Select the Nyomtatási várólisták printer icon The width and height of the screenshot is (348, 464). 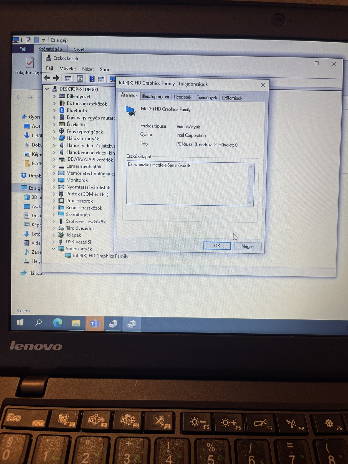pos(61,187)
